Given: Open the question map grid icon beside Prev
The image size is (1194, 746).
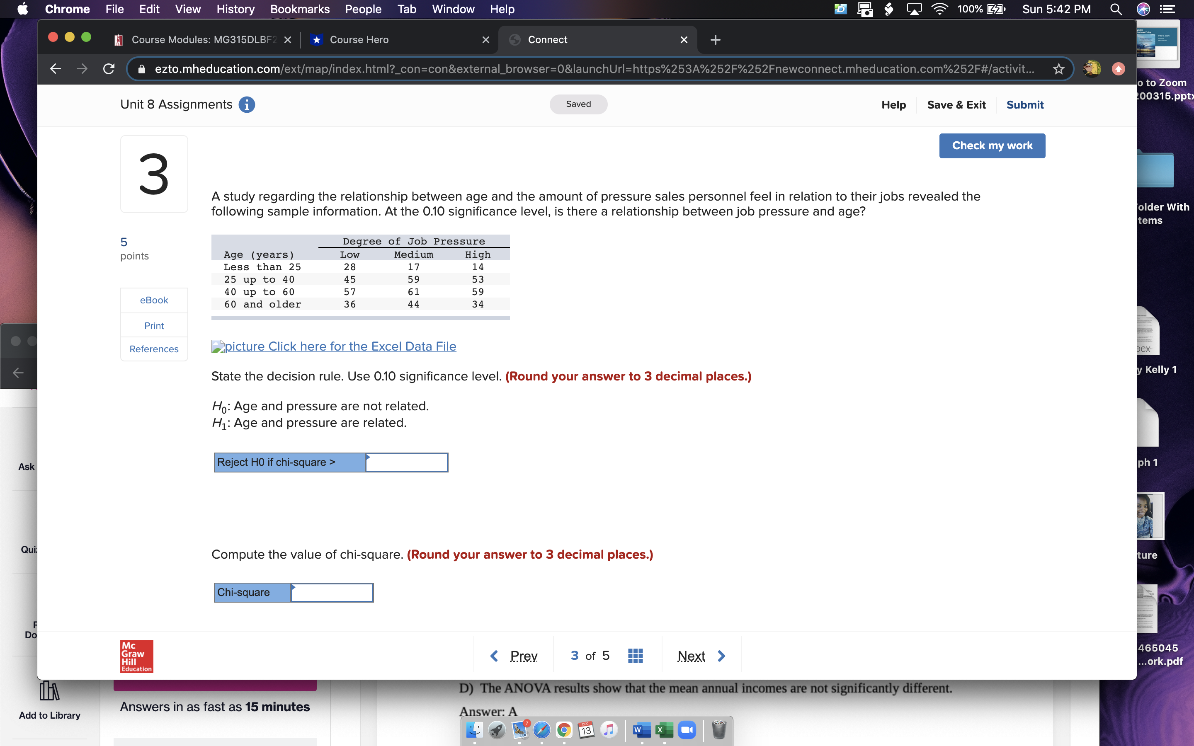Looking at the screenshot, I should 635,655.
